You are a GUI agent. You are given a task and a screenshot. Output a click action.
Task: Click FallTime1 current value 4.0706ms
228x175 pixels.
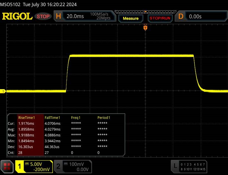point(52,124)
